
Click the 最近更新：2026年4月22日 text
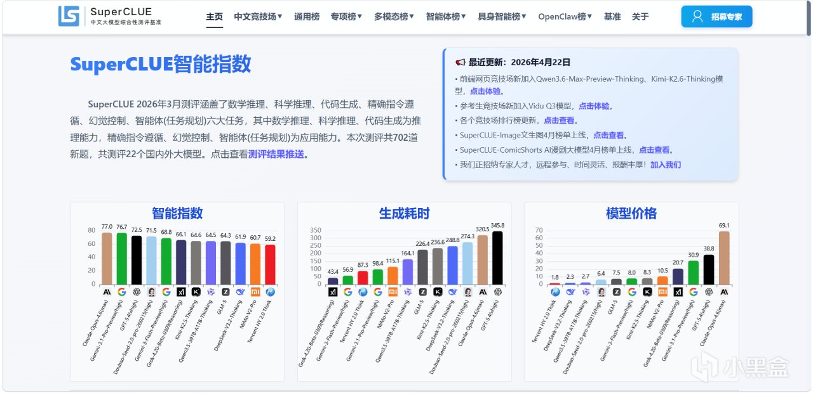(520, 62)
